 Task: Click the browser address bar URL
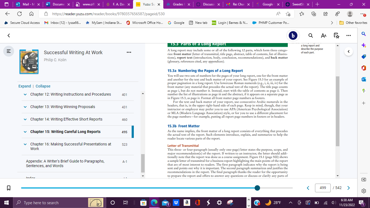point(108,14)
